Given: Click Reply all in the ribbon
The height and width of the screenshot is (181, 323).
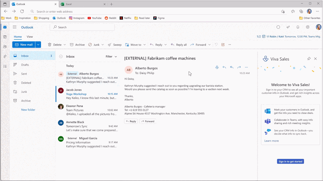Looking at the screenshot, I should 179,45.
